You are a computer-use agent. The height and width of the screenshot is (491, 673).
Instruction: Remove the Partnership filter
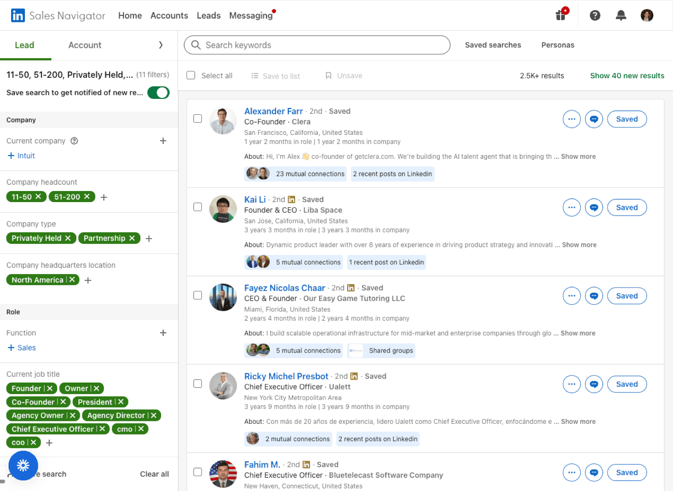coord(132,238)
